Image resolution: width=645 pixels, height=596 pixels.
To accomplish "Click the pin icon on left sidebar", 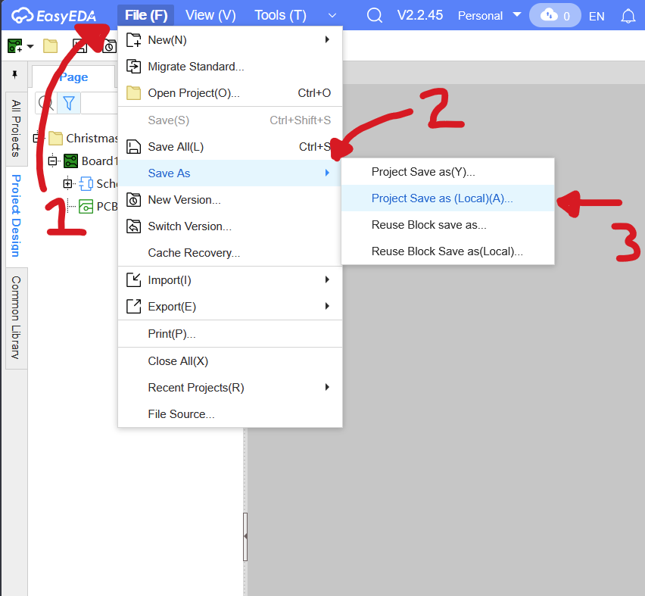I will [14, 75].
